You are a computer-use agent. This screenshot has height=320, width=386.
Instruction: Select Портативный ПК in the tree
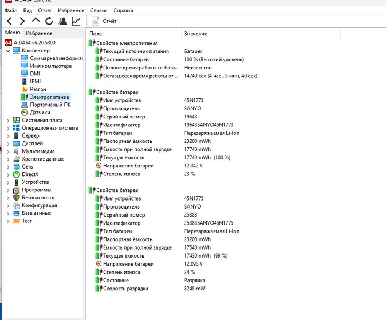(x=50, y=105)
